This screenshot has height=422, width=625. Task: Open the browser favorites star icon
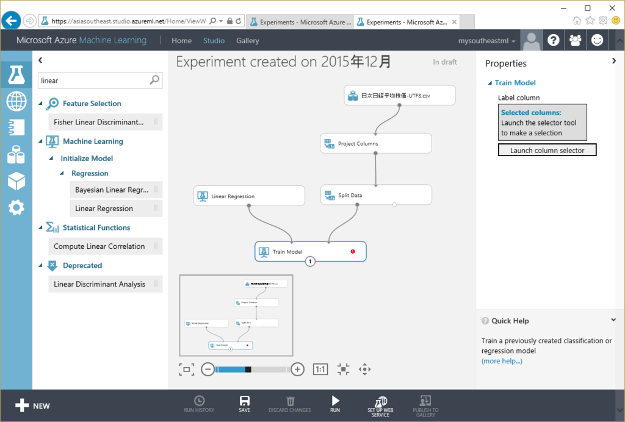pyautogui.click(x=590, y=21)
